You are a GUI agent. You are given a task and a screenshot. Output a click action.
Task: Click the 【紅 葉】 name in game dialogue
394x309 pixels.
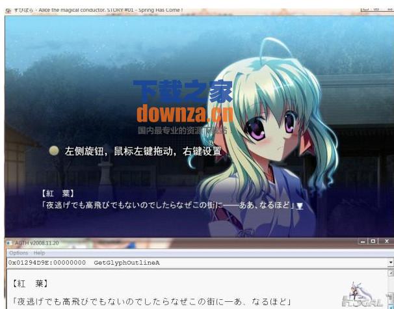coord(58,193)
